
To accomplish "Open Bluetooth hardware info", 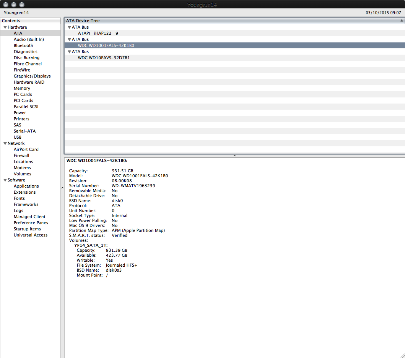I will coord(23,46).
